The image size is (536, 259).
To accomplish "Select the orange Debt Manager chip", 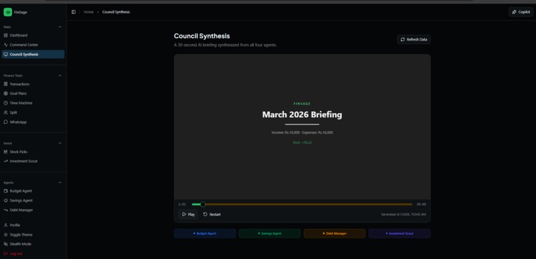I will click(x=335, y=233).
